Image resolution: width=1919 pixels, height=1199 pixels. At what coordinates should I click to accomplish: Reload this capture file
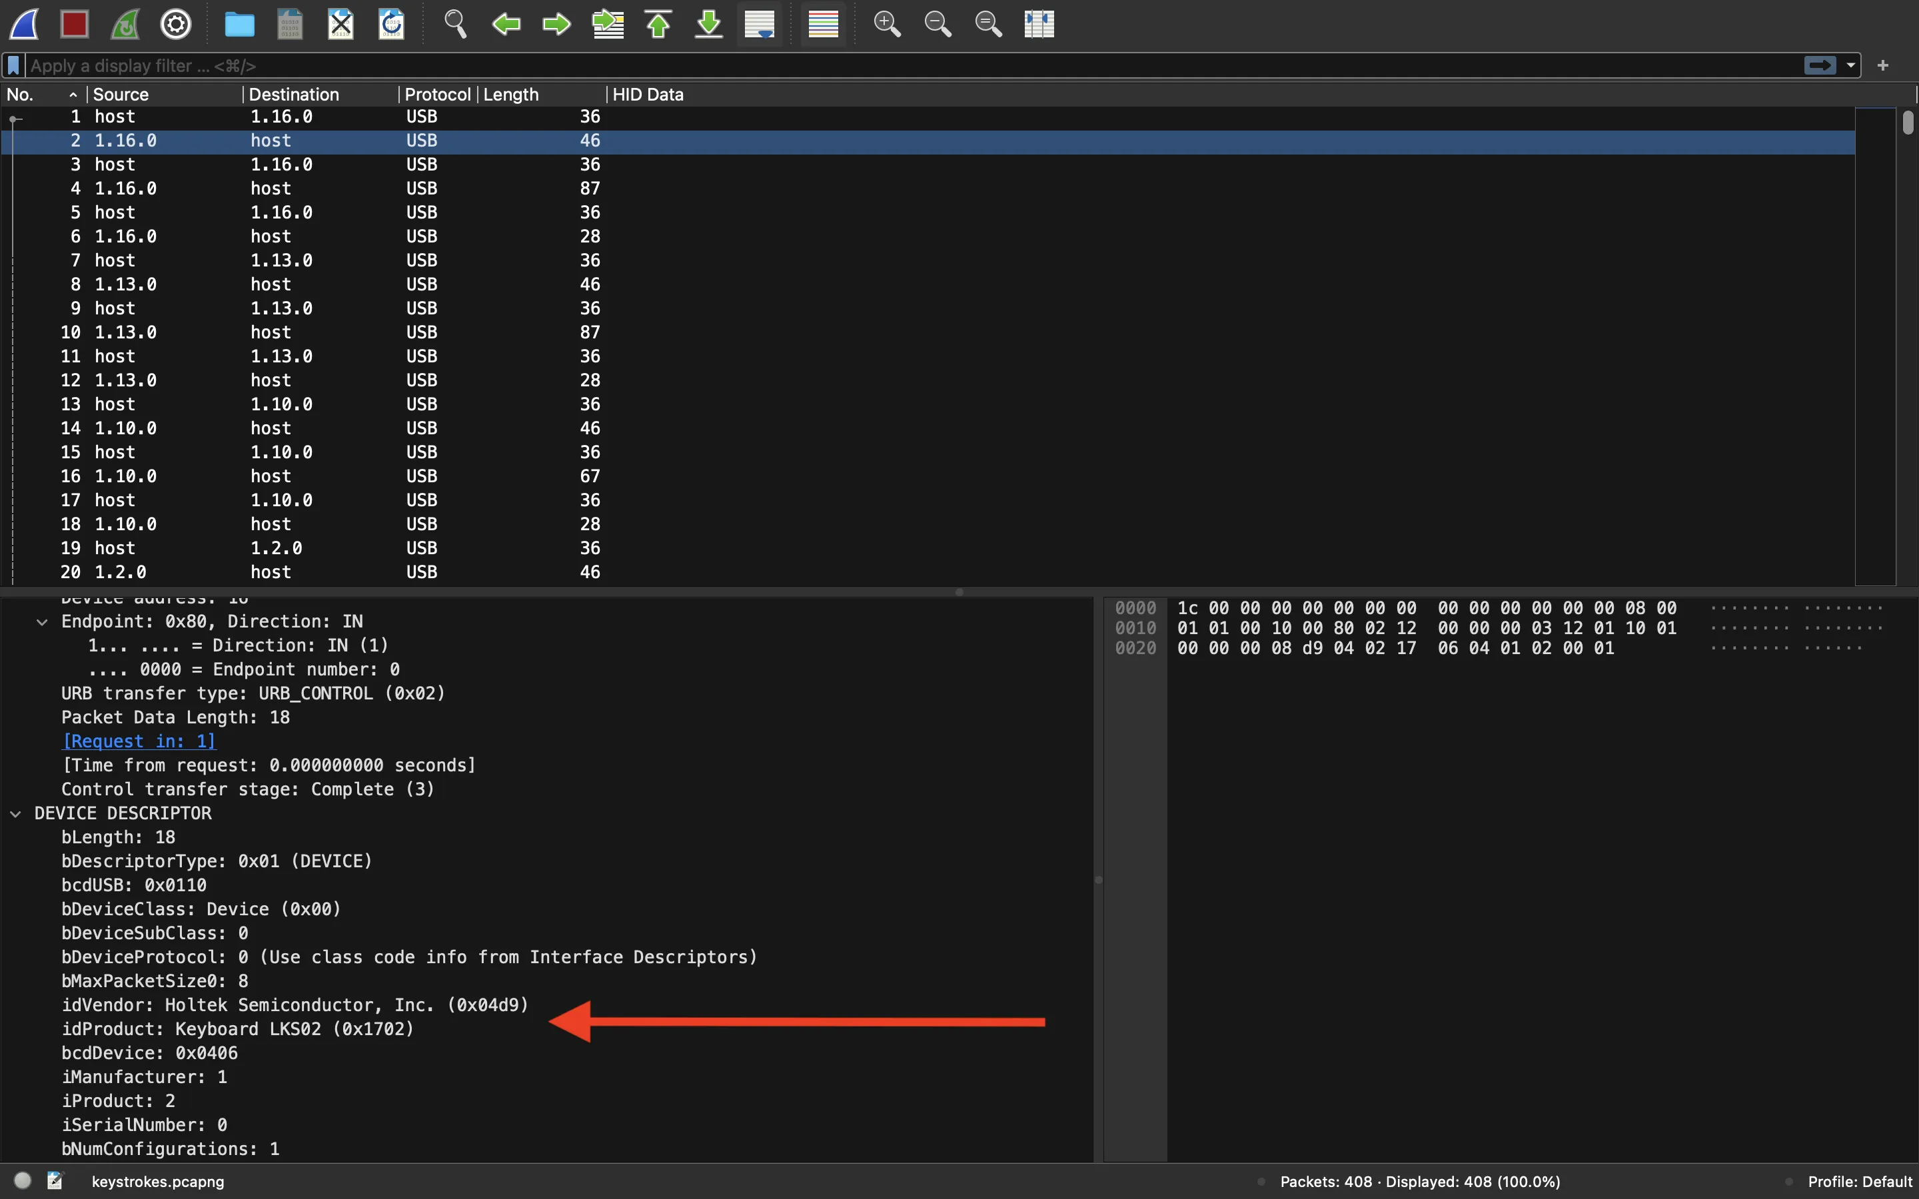tap(392, 24)
